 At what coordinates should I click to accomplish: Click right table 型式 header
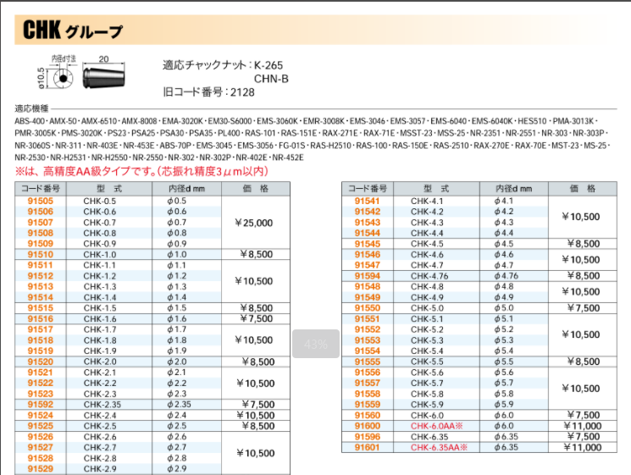(x=436, y=189)
